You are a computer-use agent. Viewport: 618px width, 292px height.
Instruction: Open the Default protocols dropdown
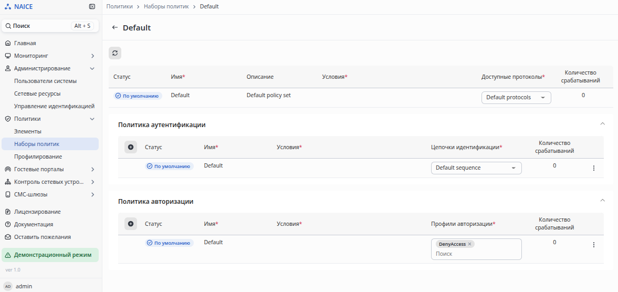click(x=516, y=98)
